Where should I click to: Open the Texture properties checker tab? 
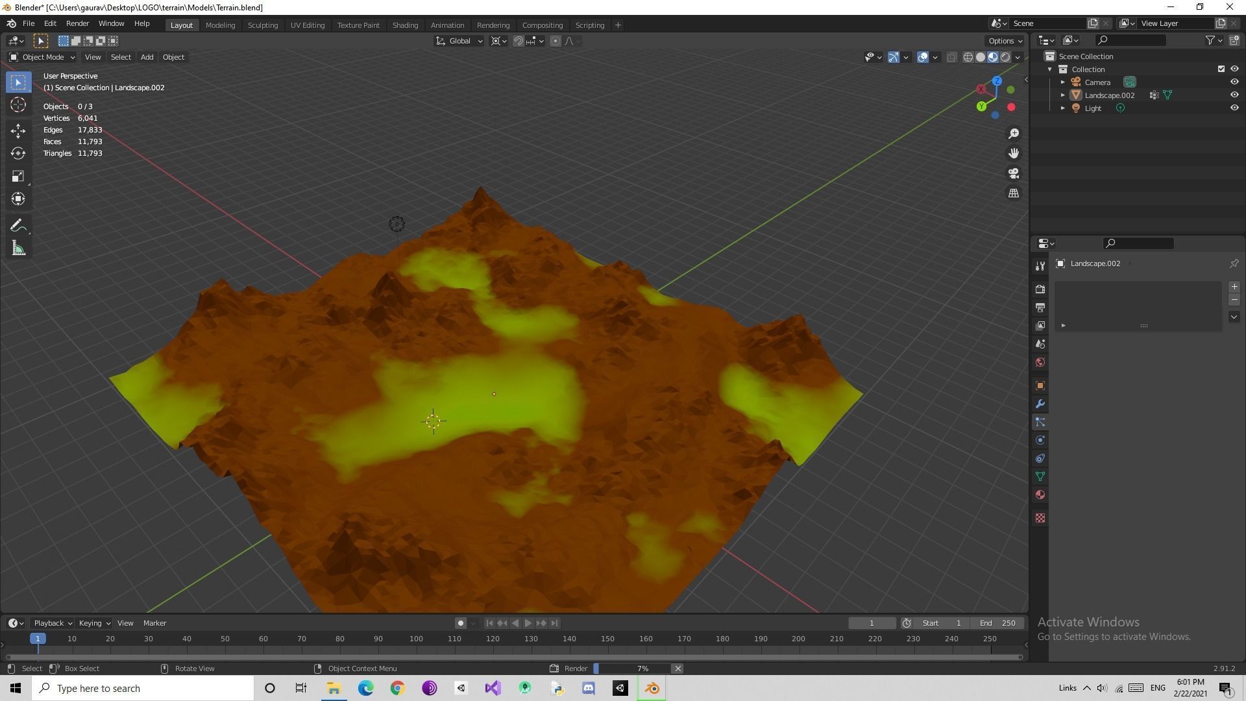point(1040,518)
